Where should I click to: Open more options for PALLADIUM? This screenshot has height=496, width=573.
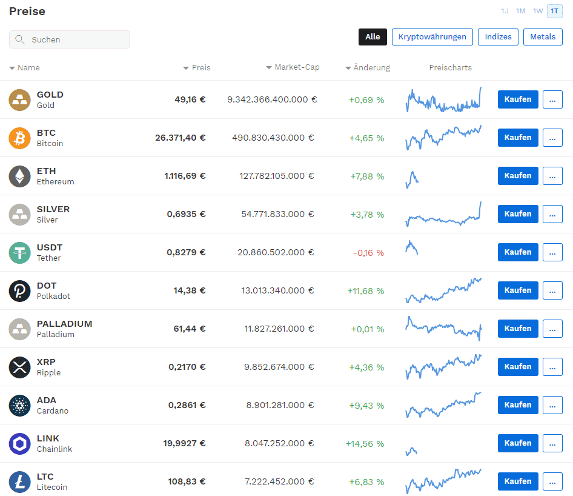(x=552, y=329)
